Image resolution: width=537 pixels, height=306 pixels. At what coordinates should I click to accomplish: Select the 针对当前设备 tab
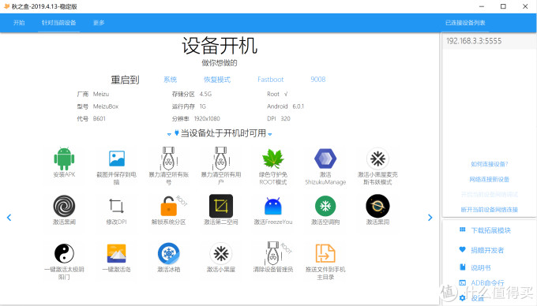[x=59, y=23]
